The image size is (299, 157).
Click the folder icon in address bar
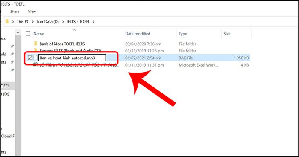click(7, 21)
